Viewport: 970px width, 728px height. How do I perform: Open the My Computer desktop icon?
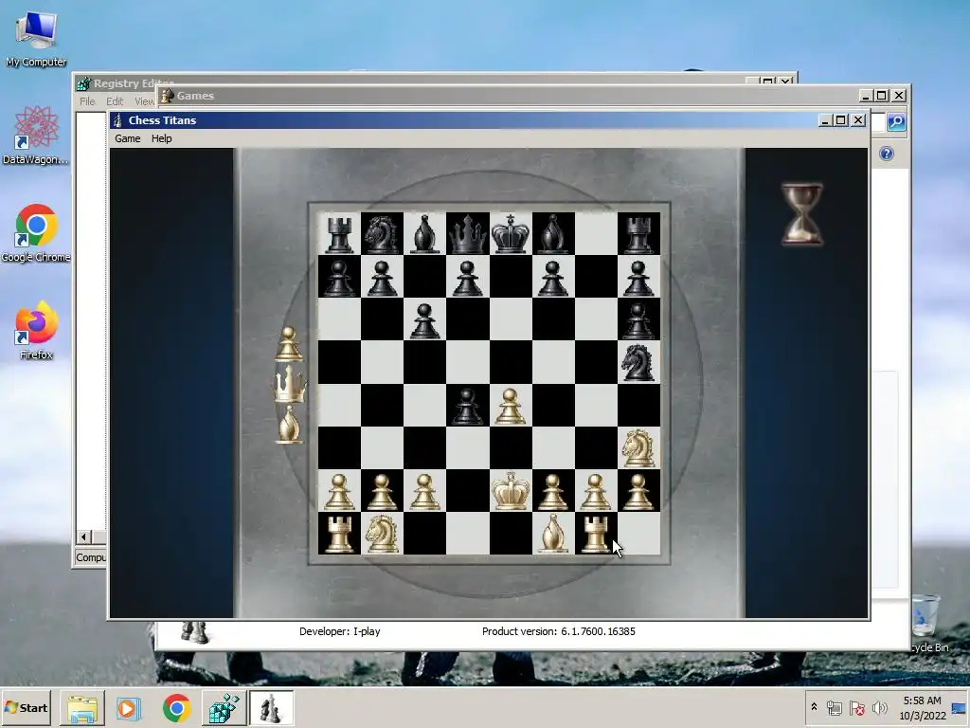(36, 38)
